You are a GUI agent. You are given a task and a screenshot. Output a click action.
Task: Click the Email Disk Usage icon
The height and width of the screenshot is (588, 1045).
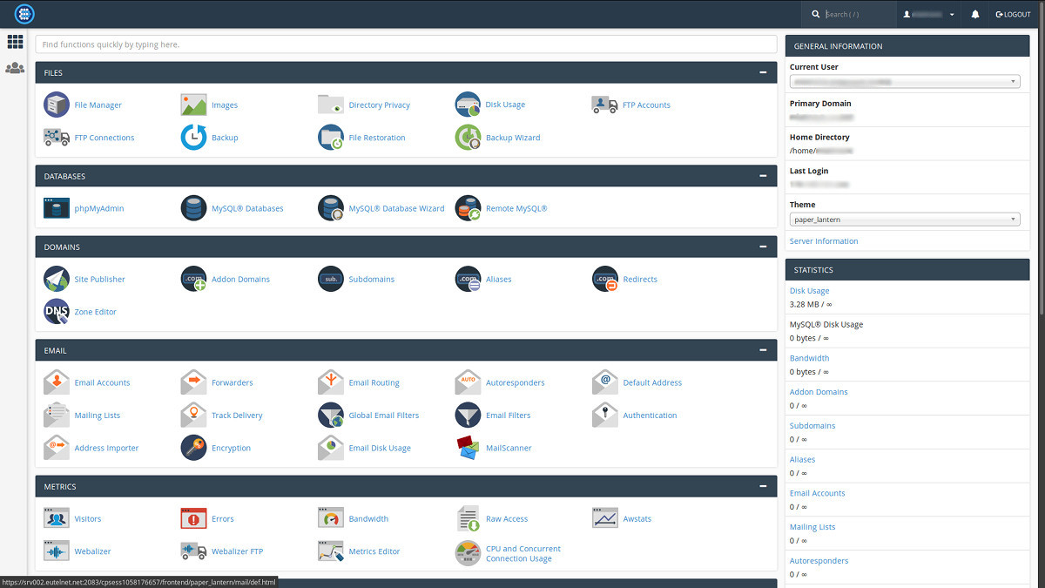tap(331, 448)
